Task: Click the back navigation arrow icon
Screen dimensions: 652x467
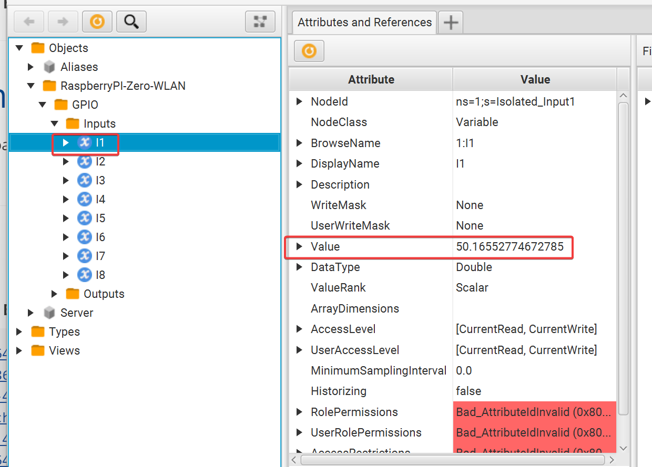Action: pos(29,21)
